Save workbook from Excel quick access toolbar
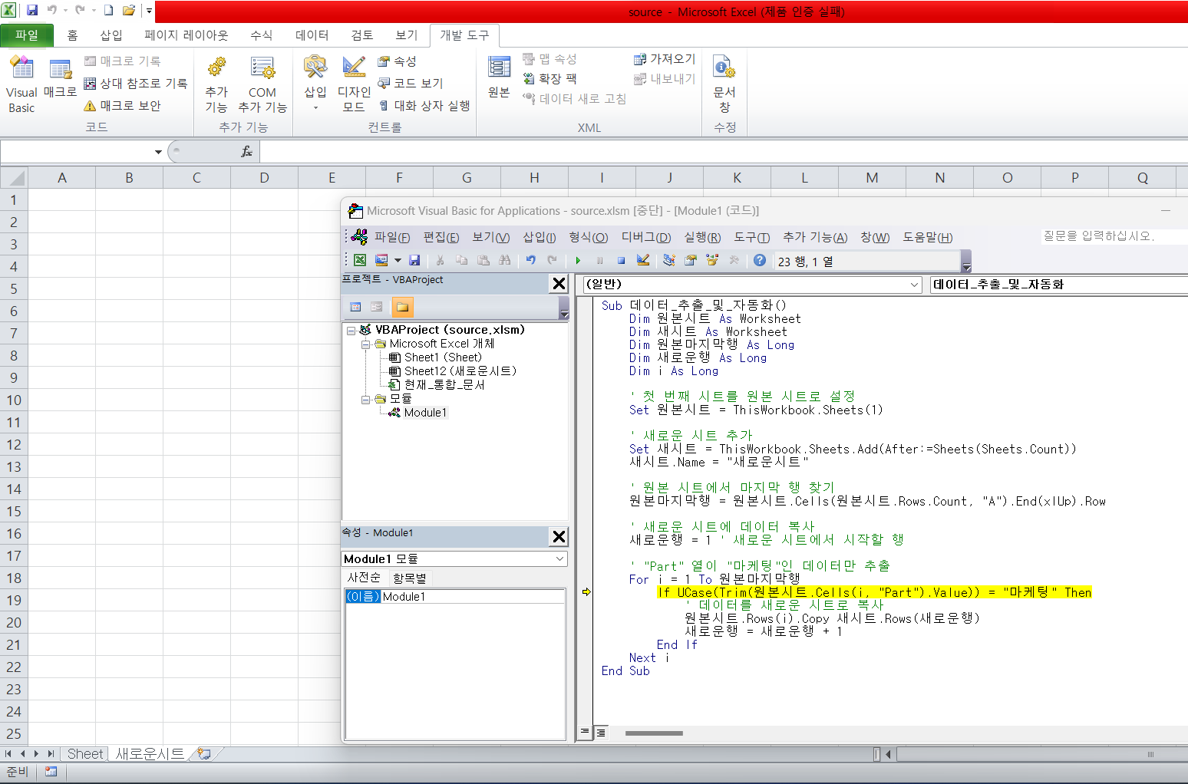 pos(32,11)
